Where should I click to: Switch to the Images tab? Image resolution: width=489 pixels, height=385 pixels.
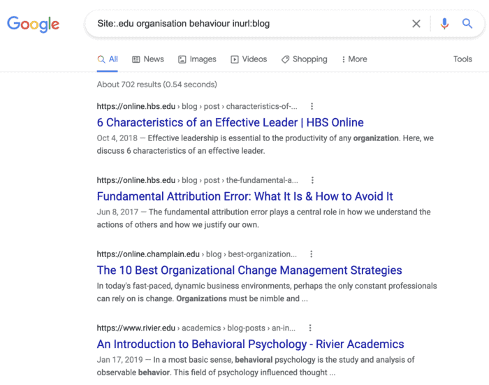click(197, 59)
